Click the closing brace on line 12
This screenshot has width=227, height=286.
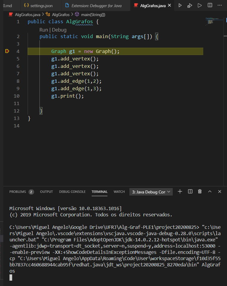41,111
